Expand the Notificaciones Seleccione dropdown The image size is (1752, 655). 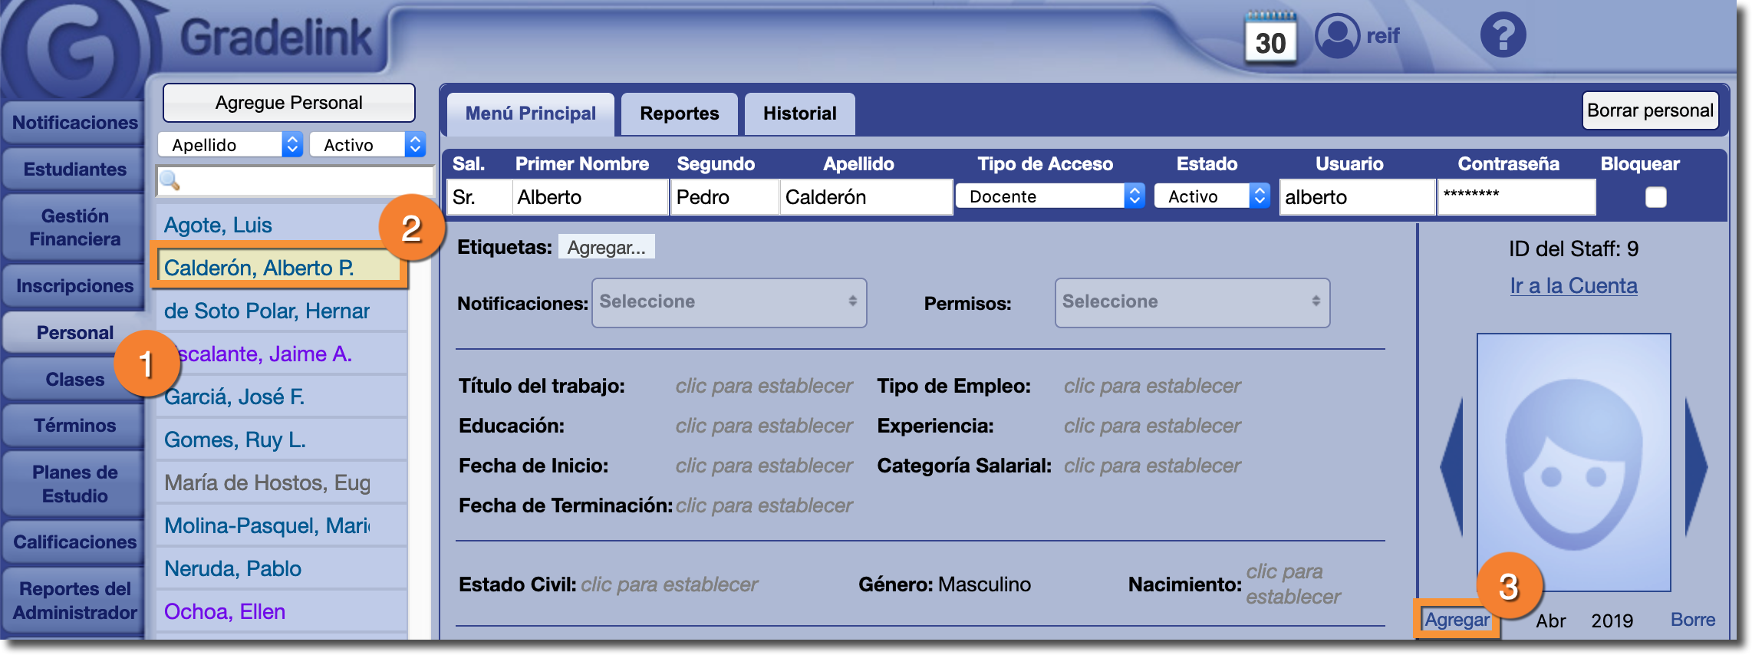tap(729, 302)
